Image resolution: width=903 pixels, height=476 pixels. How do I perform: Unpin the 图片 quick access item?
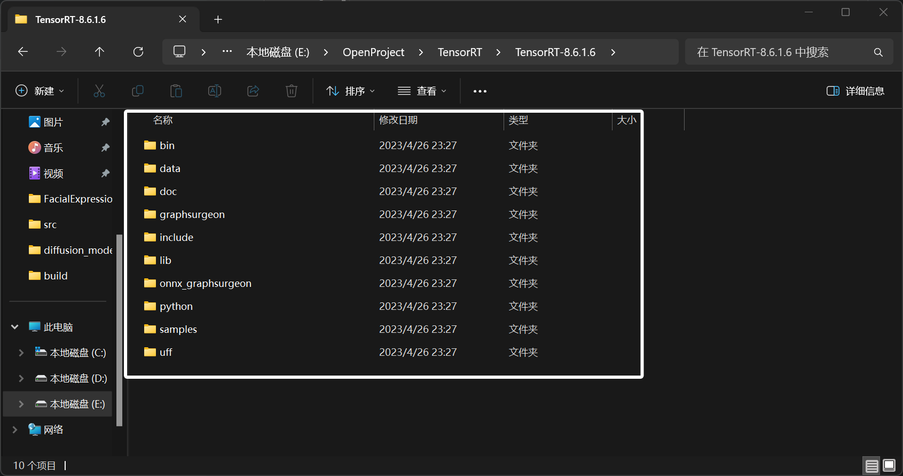(x=105, y=122)
